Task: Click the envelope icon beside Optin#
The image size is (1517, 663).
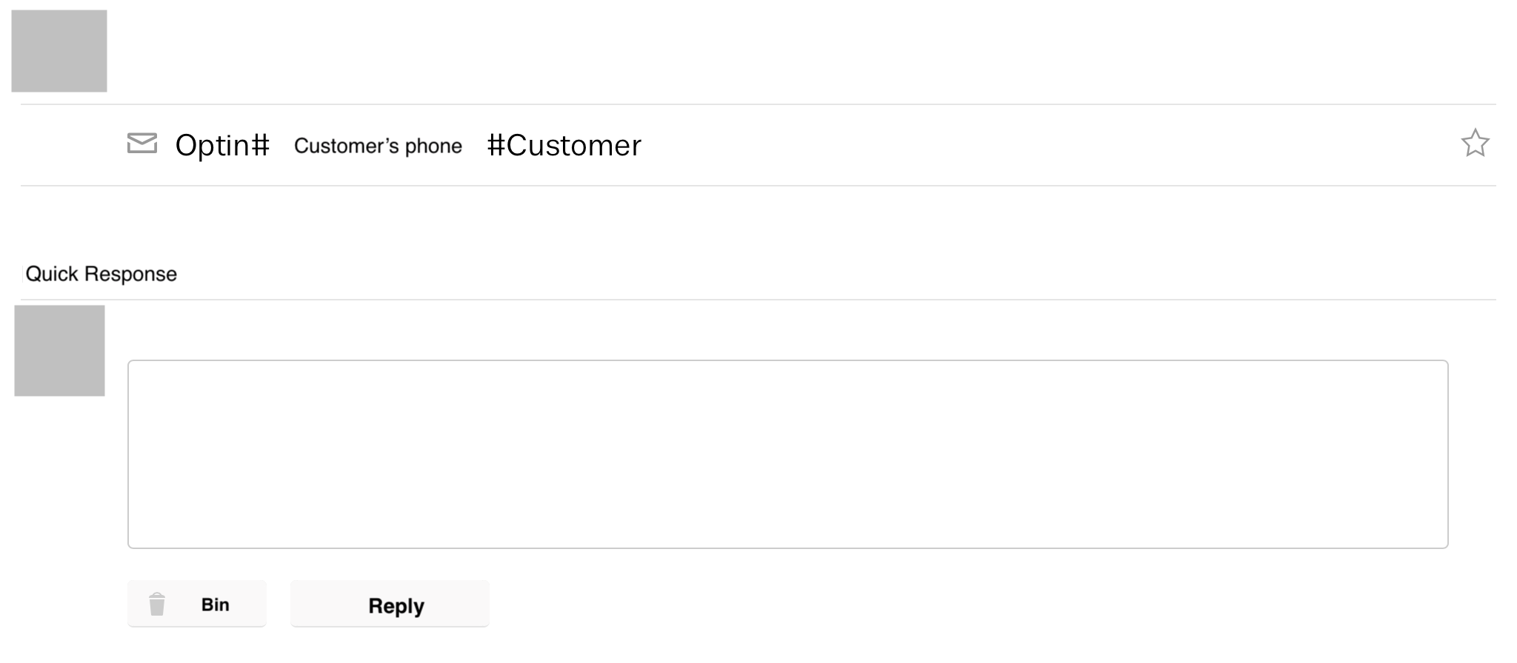Action: pyautogui.click(x=142, y=144)
